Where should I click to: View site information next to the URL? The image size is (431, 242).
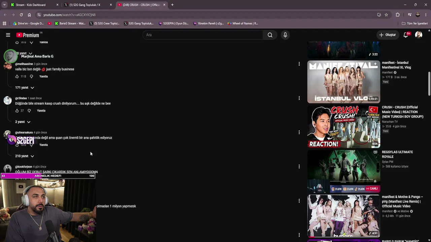coord(39,15)
